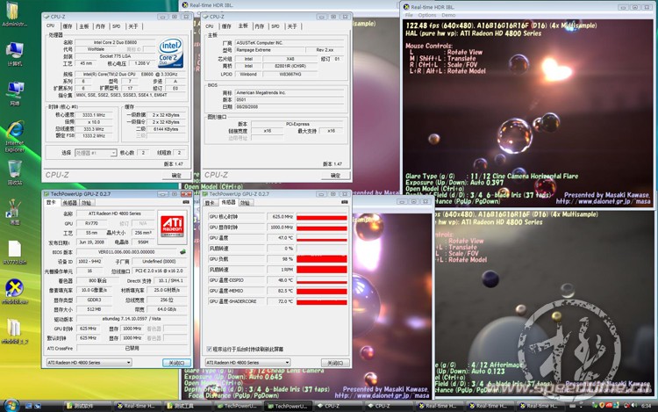
Task: Toggle background sensor refresh checkbox in GPU-Z
Action: tap(209, 349)
